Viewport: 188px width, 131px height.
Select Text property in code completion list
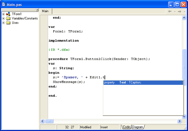point(143,83)
